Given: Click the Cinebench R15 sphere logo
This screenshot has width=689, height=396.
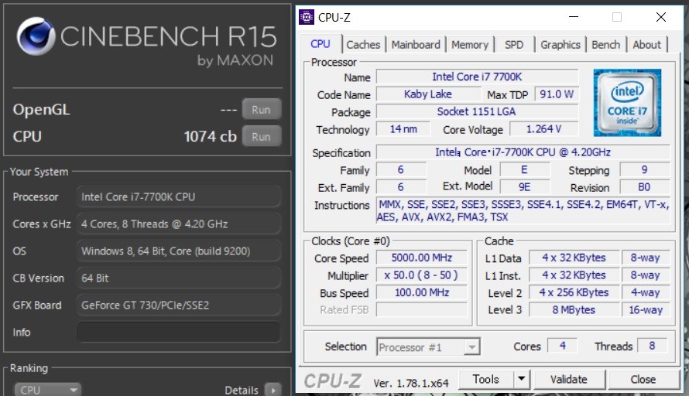Looking at the screenshot, I should pos(36,36).
